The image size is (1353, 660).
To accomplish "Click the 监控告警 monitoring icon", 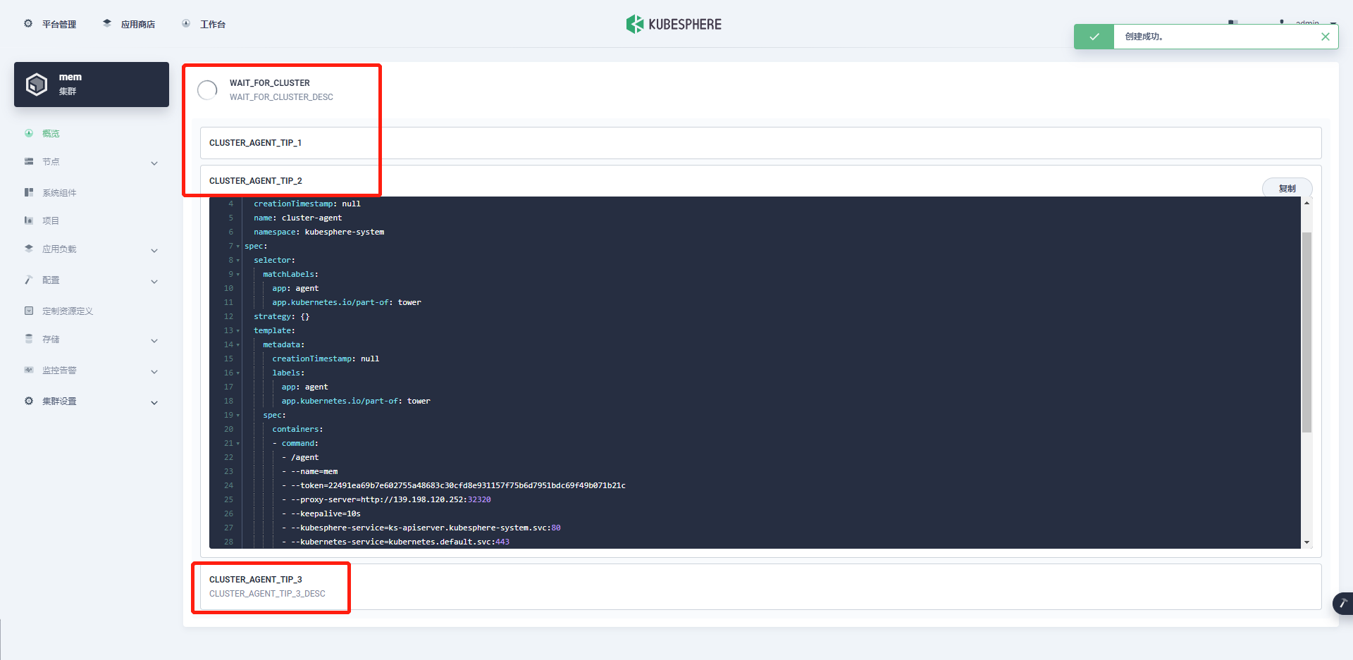I will tap(29, 370).
